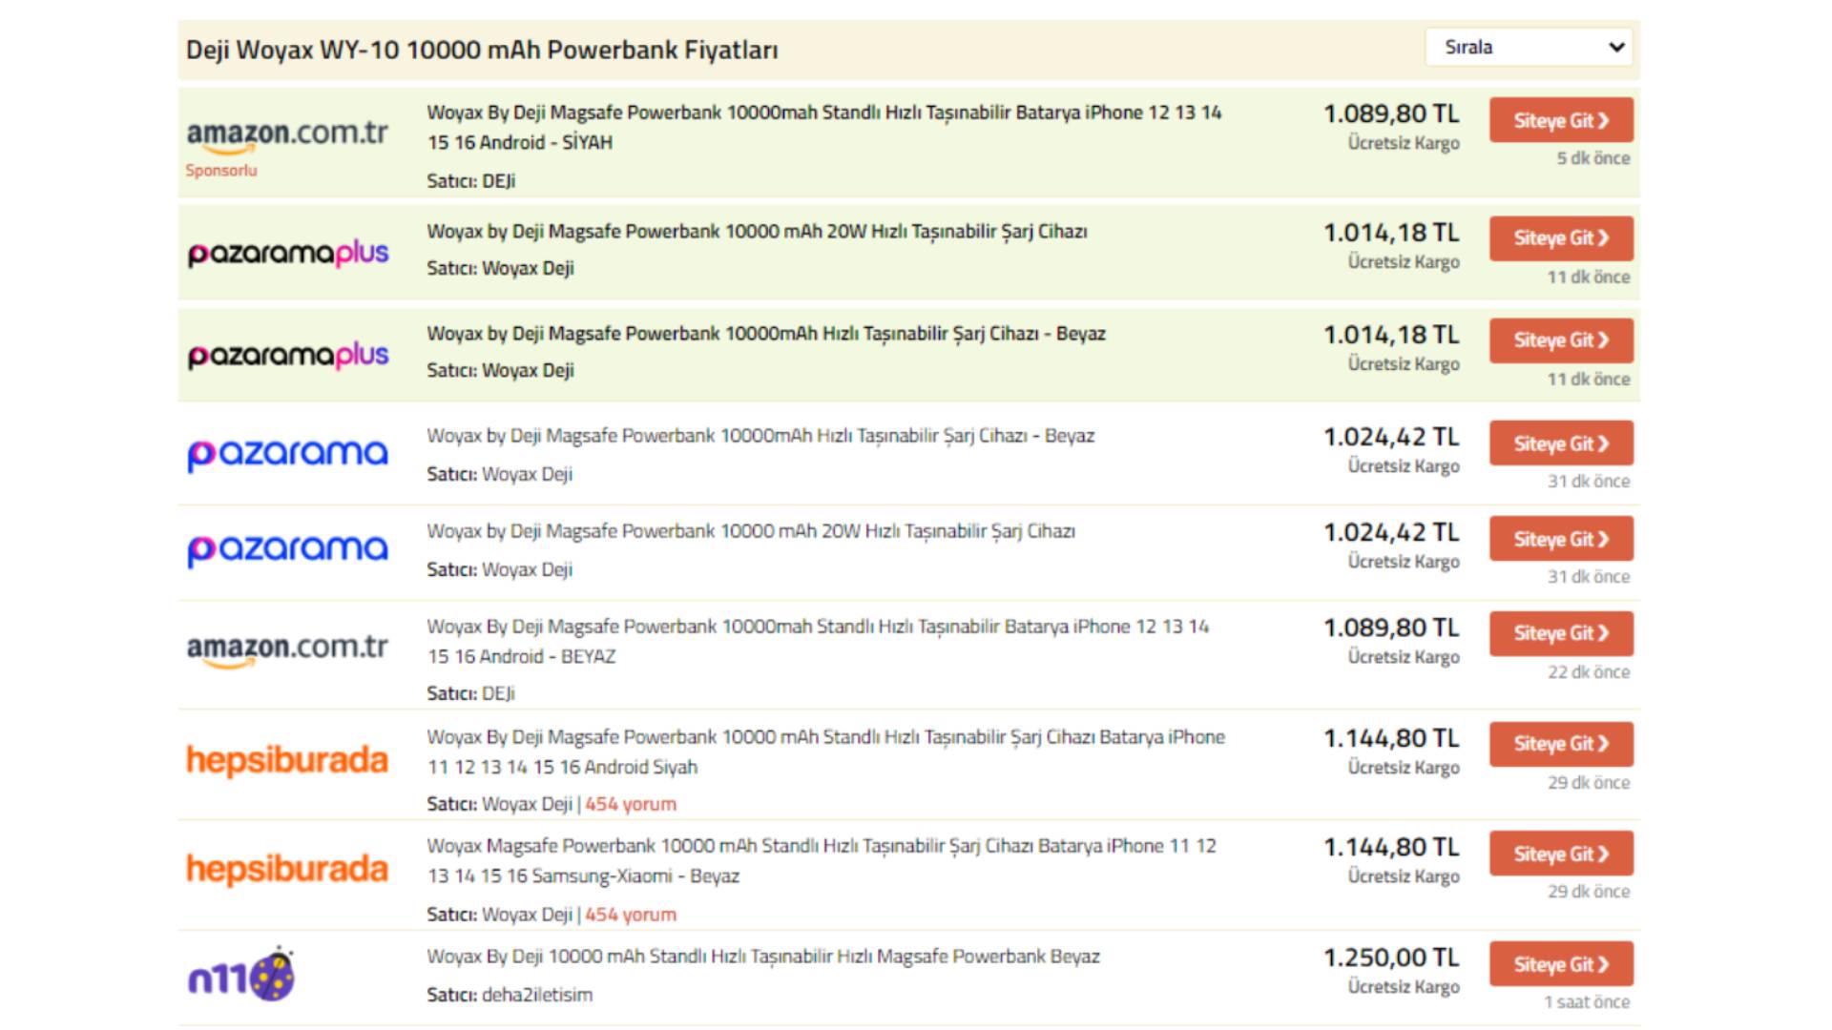
Task: Click Siteye Git for Amazon BEYAZ listing
Action: 1561,633
